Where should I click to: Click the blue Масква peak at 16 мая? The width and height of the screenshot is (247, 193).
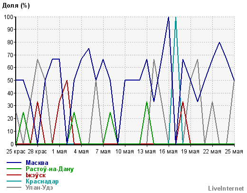click(169, 17)
